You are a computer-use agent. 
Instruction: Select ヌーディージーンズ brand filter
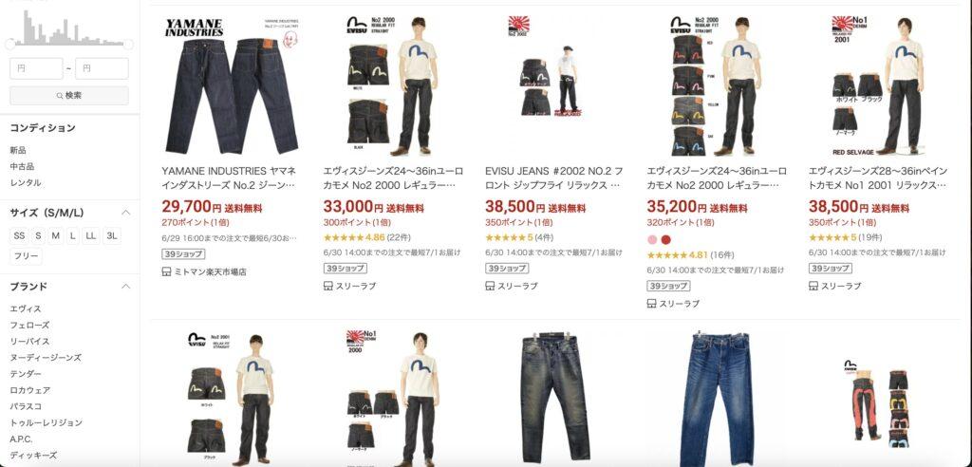coord(46,358)
